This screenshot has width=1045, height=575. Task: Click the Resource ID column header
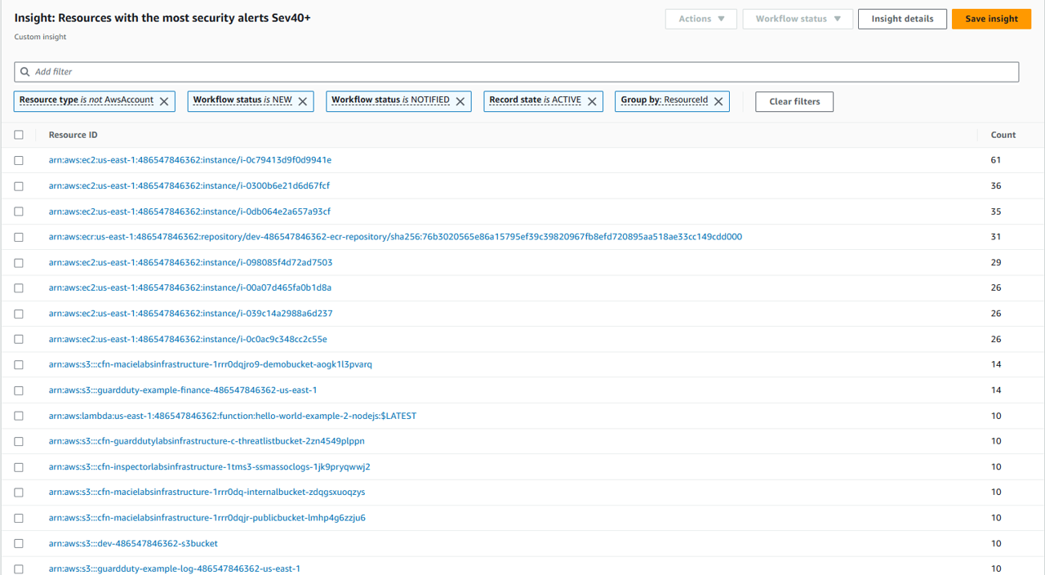[x=73, y=135]
